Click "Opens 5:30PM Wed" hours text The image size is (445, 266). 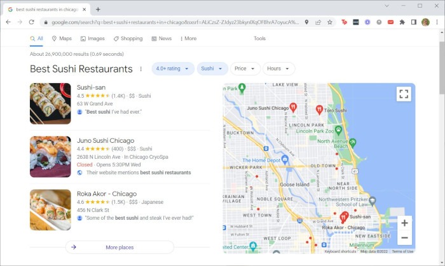click(x=118, y=164)
